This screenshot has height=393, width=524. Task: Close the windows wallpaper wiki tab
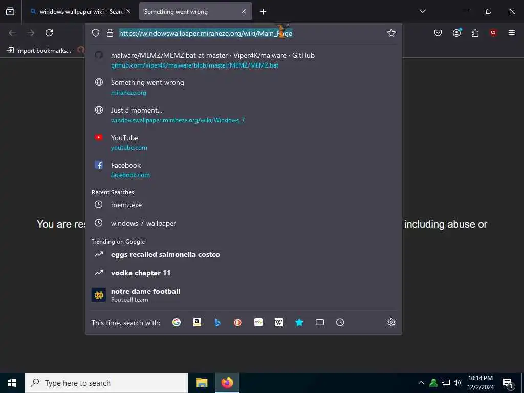coord(128,11)
